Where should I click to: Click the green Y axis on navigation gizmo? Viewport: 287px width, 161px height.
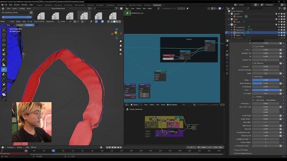[x=116, y=33]
